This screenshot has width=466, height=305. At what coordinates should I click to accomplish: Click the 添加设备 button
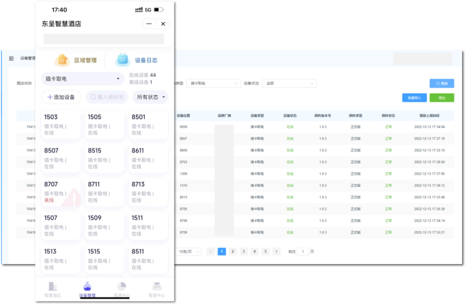(x=61, y=97)
